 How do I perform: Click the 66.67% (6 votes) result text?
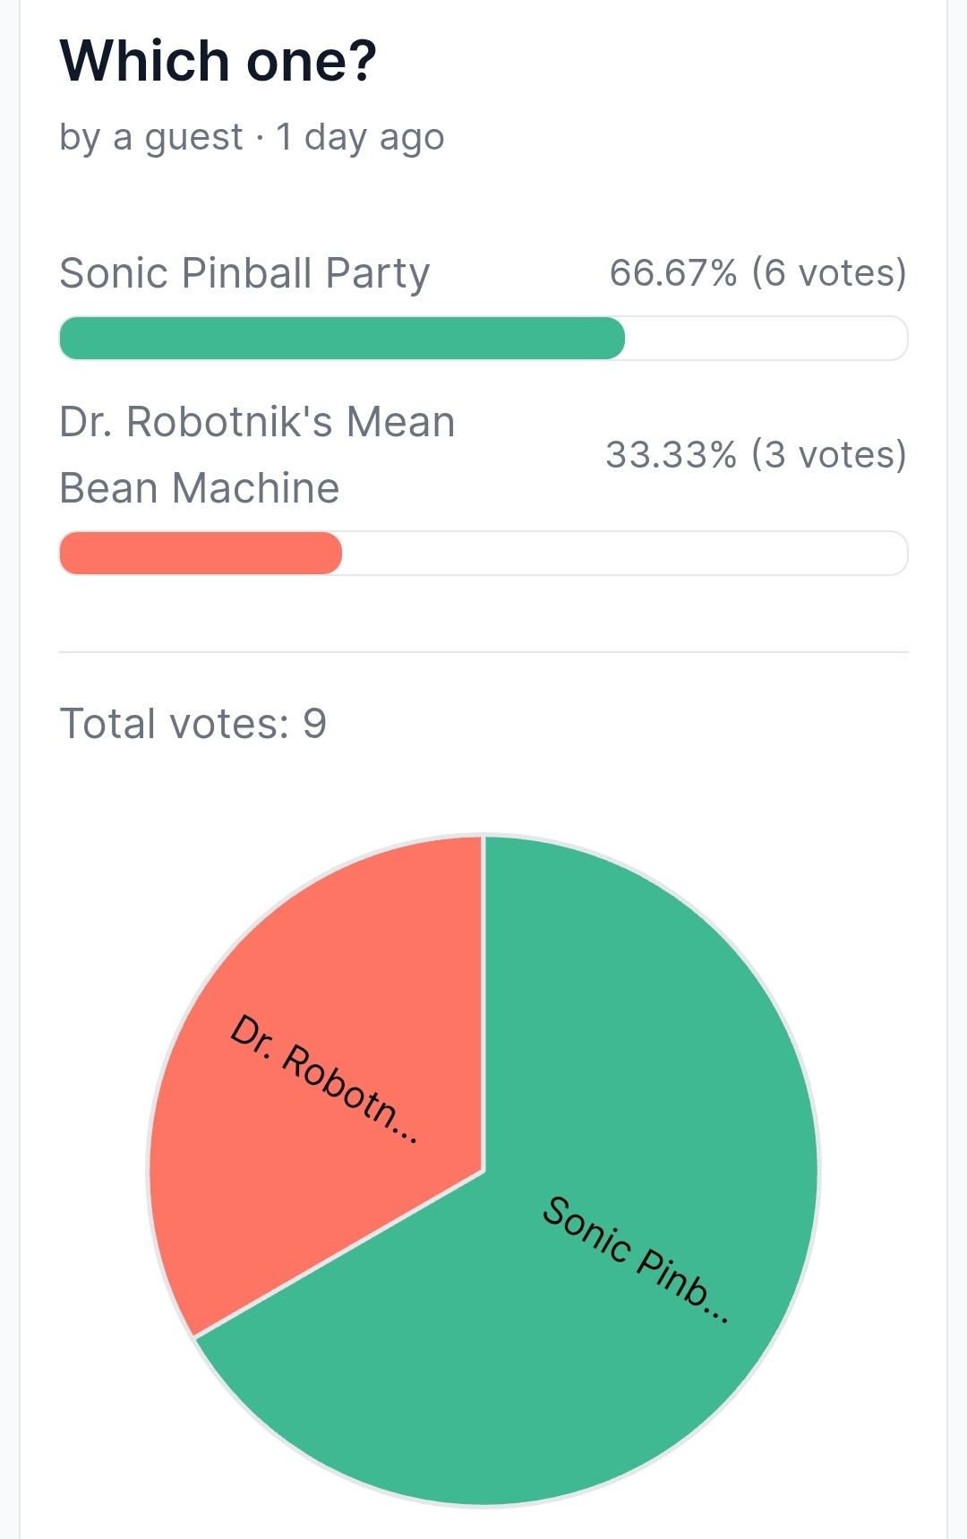[758, 272]
